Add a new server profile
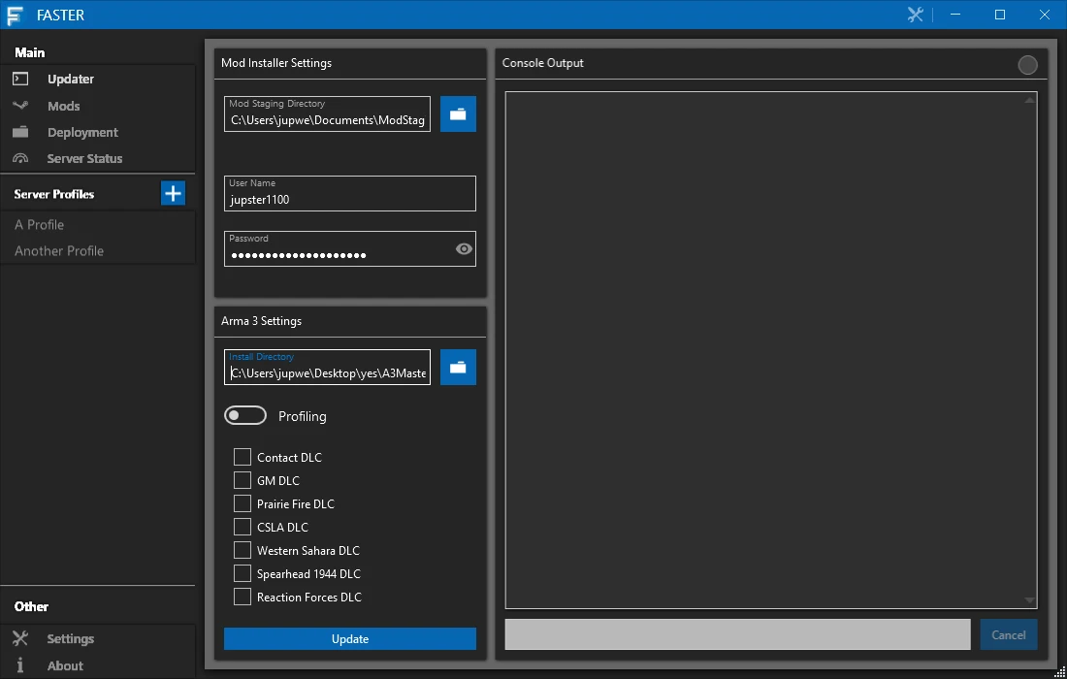Image resolution: width=1067 pixels, height=679 pixels. click(173, 193)
